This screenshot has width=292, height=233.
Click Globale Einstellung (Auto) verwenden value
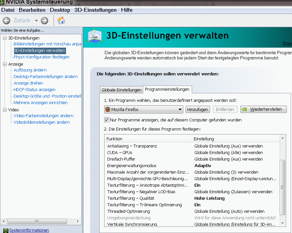(229, 211)
